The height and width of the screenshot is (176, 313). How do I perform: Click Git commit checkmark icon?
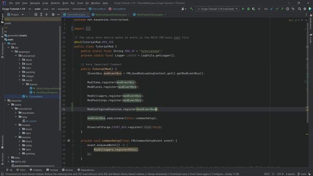(277, 9)
